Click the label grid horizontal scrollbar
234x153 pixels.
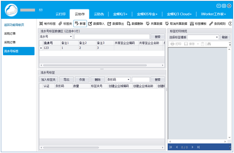(71, 148)
